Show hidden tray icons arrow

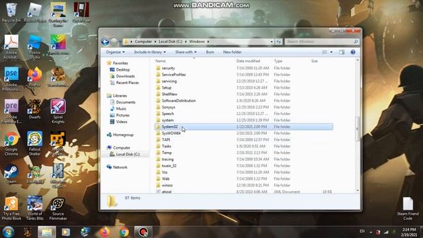click(371, 232)
